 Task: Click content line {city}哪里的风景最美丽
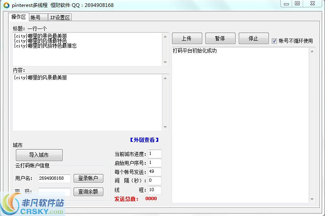point(40,78)
